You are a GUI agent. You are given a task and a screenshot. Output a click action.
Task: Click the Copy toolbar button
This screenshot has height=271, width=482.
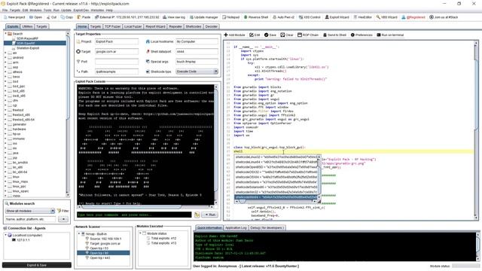tap(67, 17)
